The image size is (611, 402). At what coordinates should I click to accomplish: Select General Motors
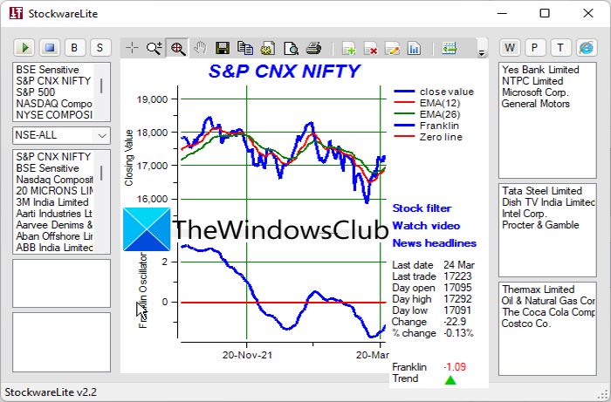(x=535, y=104)
